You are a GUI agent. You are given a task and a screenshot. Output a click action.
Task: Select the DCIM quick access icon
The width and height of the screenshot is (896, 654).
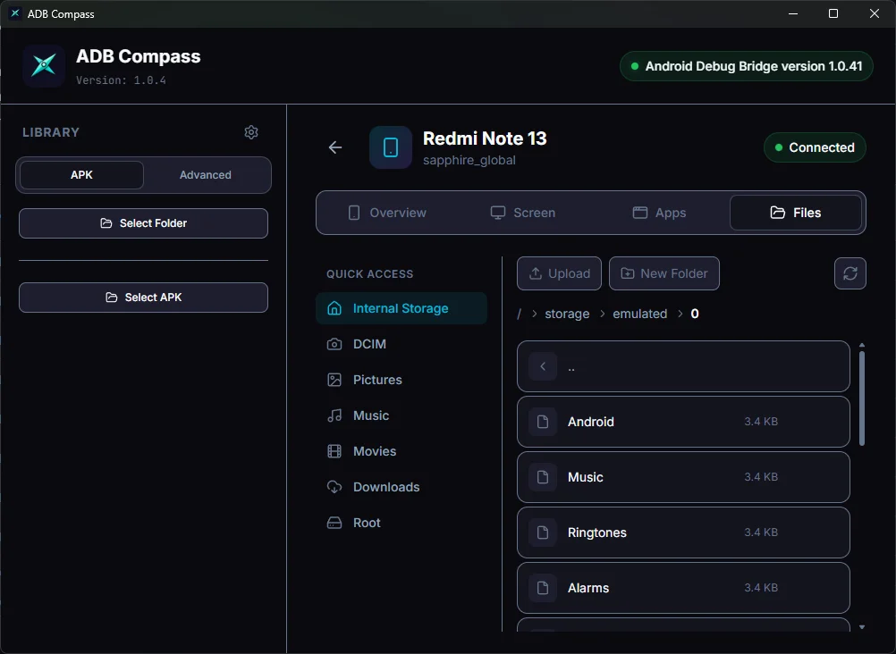tap(334, 343)
